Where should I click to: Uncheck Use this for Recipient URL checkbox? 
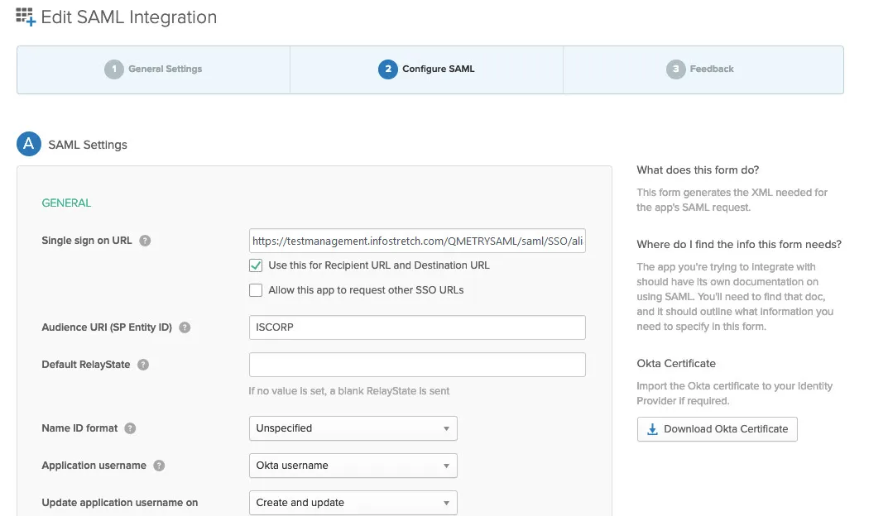tap(256, 265)
